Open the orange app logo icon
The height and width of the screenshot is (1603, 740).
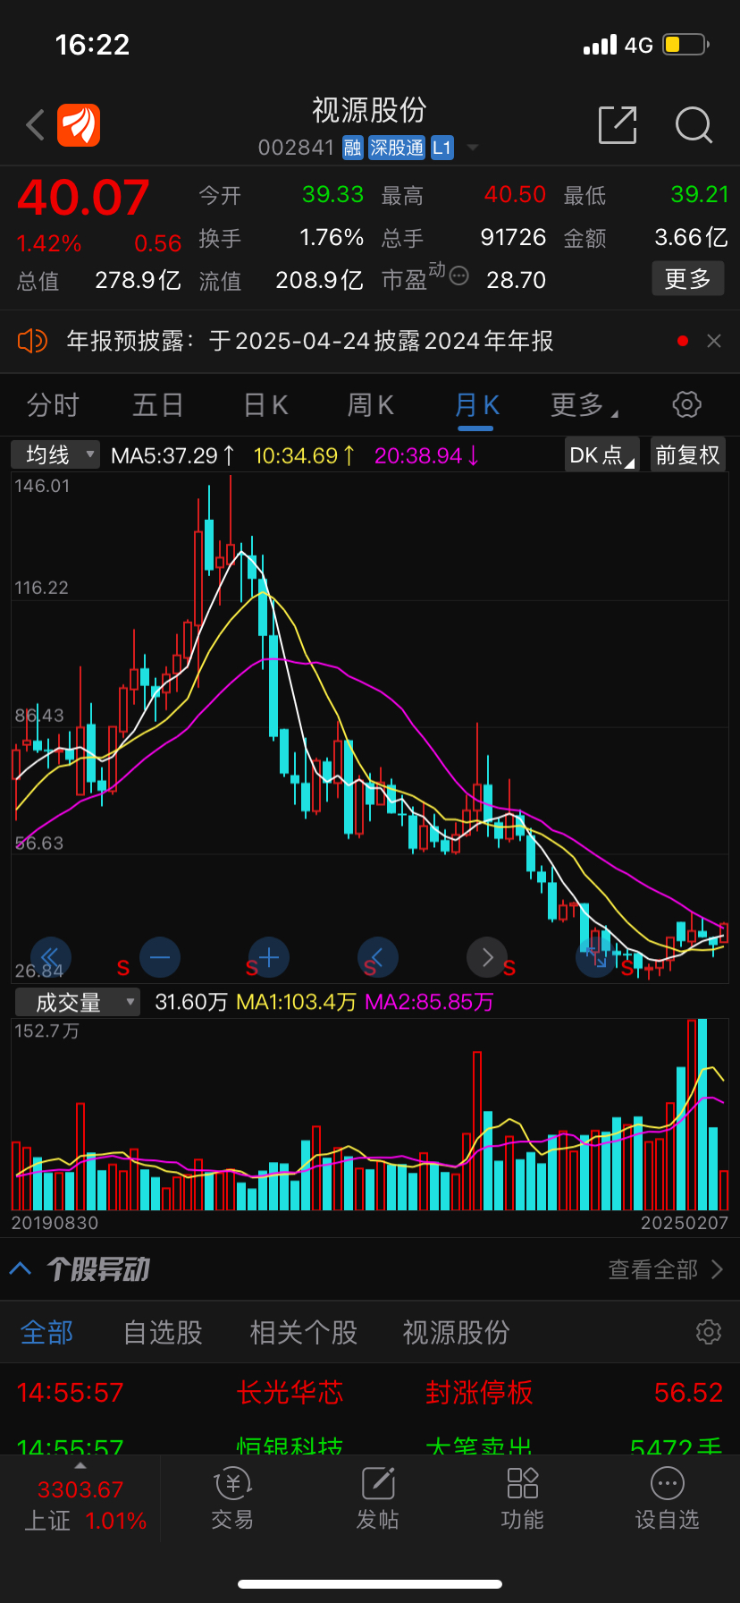[x=79, y=125]
